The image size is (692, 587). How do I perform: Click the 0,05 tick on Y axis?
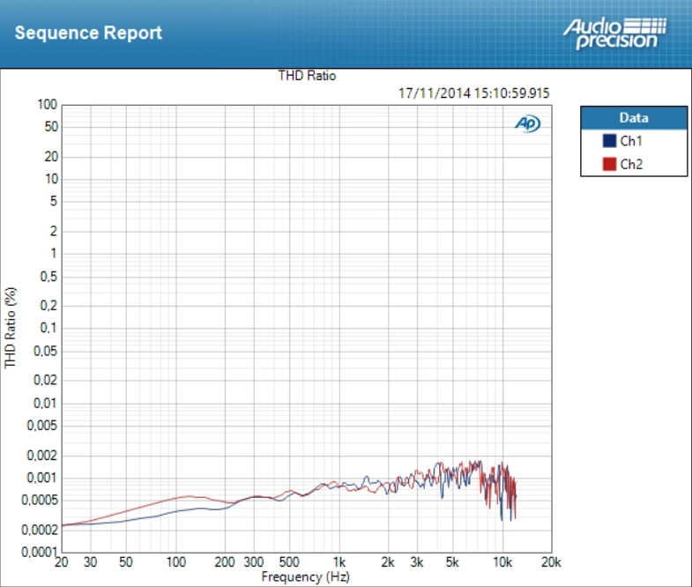(x=46, y=352)
